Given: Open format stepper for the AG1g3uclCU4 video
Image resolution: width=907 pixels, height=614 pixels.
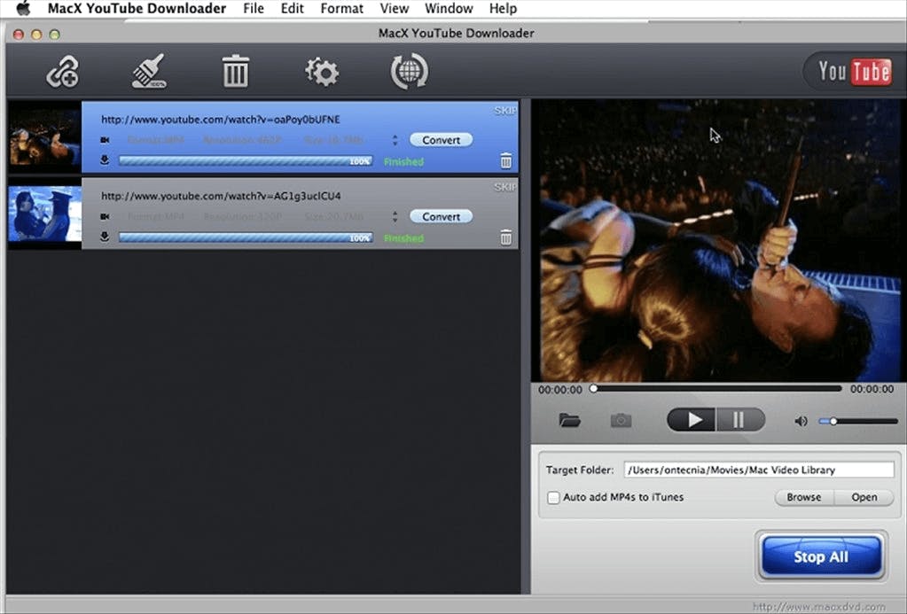Looking at the screenshot, I should 395,216.
